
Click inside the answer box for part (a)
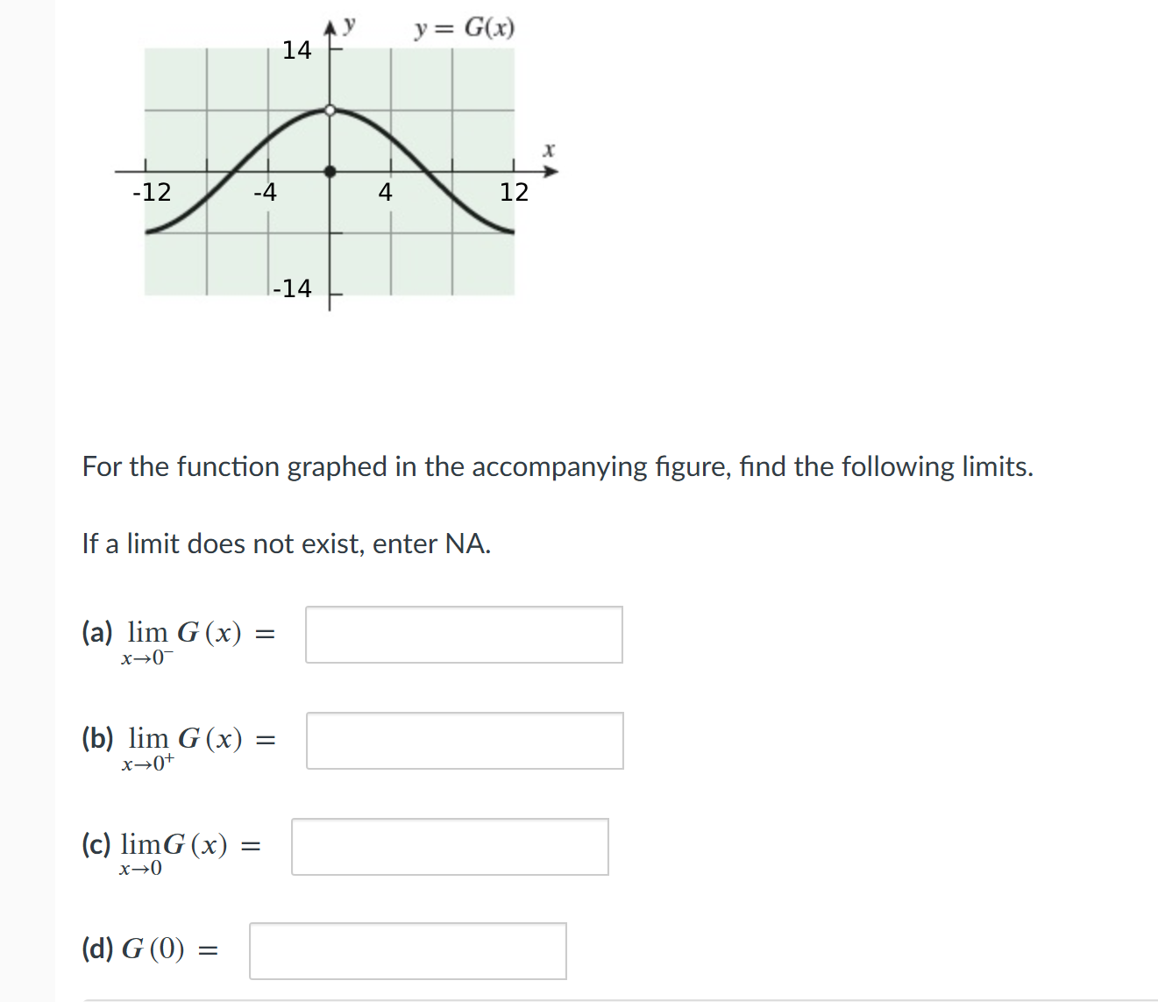[464, 635]
